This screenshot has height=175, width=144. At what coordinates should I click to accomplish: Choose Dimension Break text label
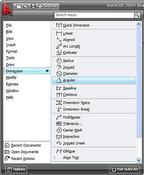76,109
